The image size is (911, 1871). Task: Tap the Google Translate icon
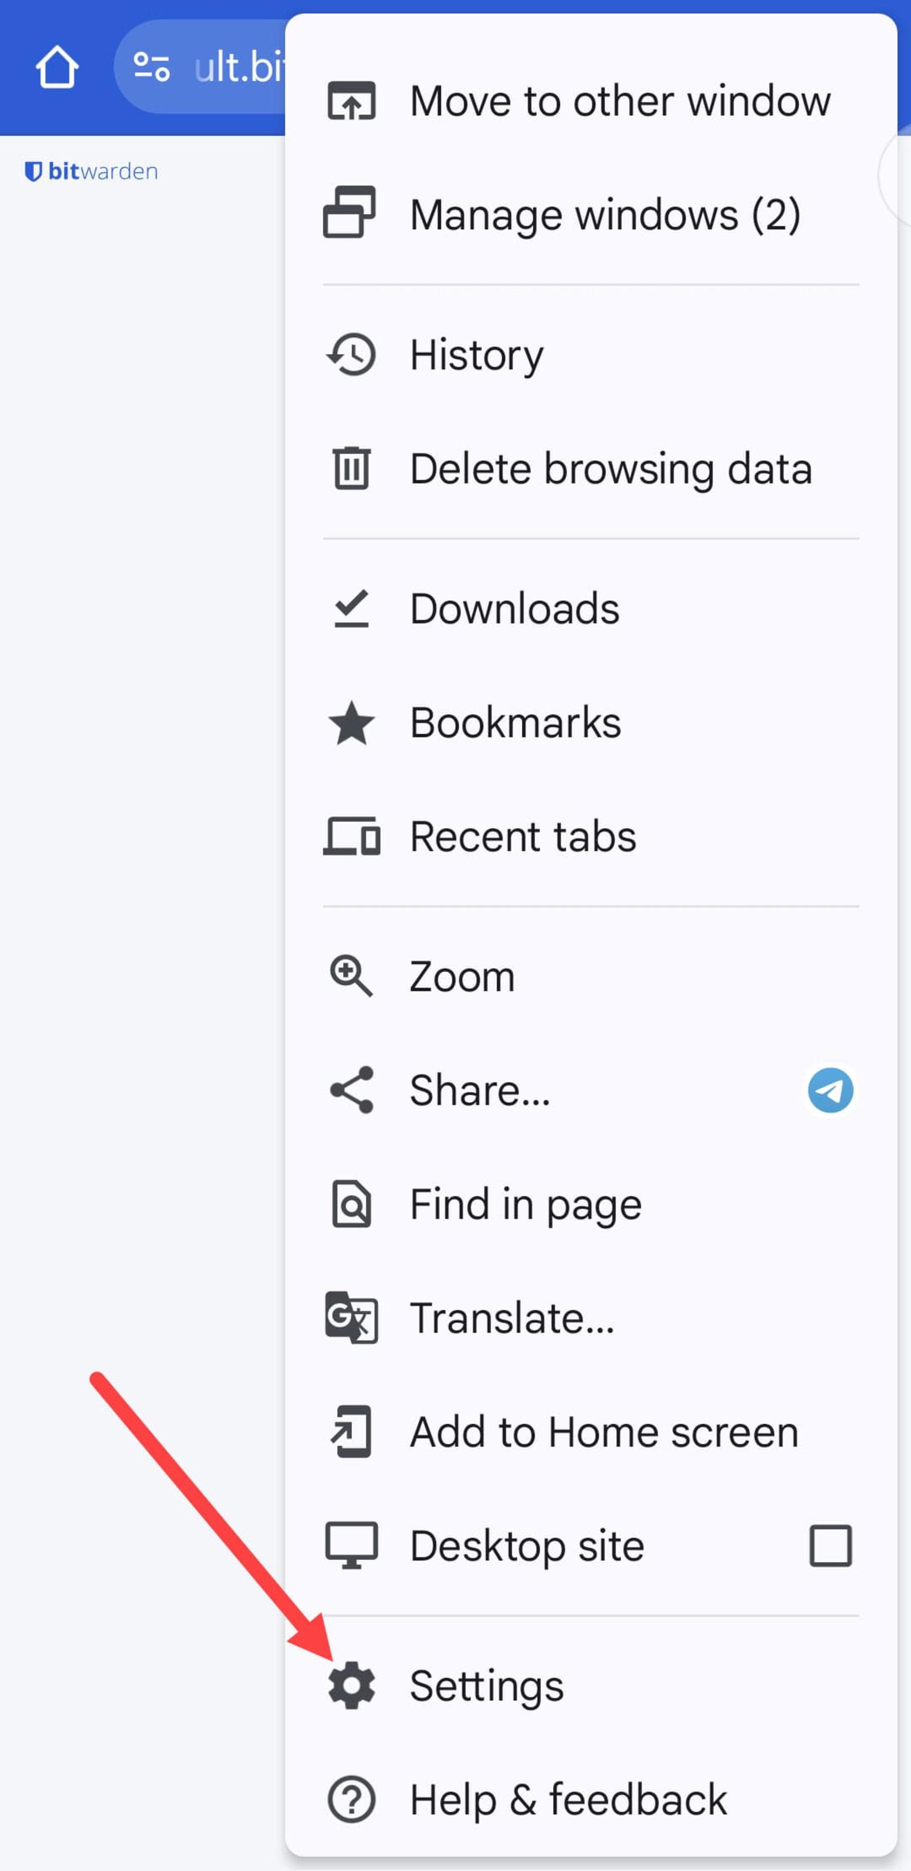(x=351, y=1318)
